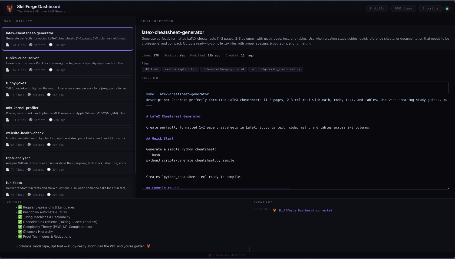Image resolution: width=455 pixels, height=259 pixels.
Task: Click the "8 skills" counter badge
Action: (377, 9)
